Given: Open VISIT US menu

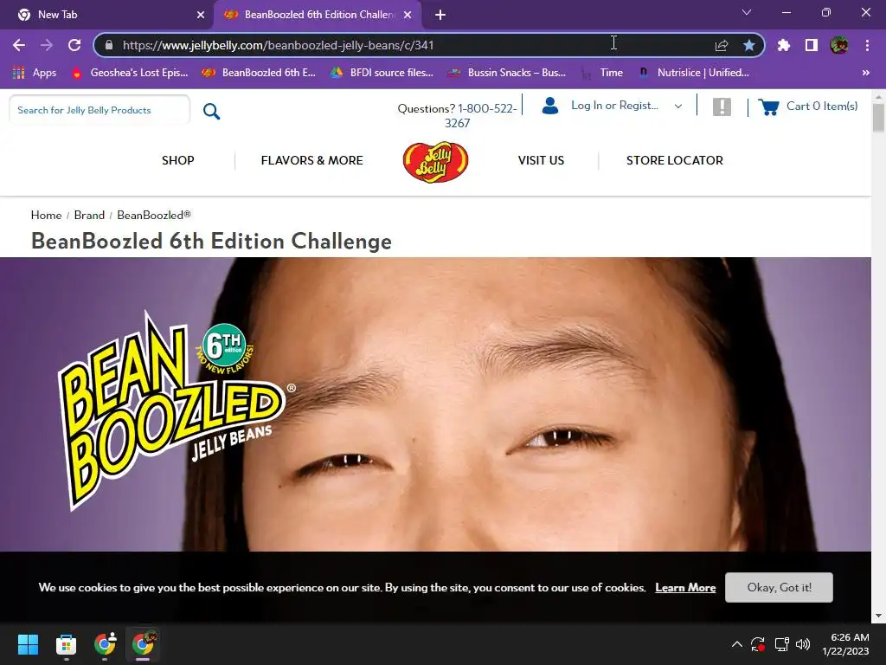Looking at the screenshot, I should click(541, 160).
